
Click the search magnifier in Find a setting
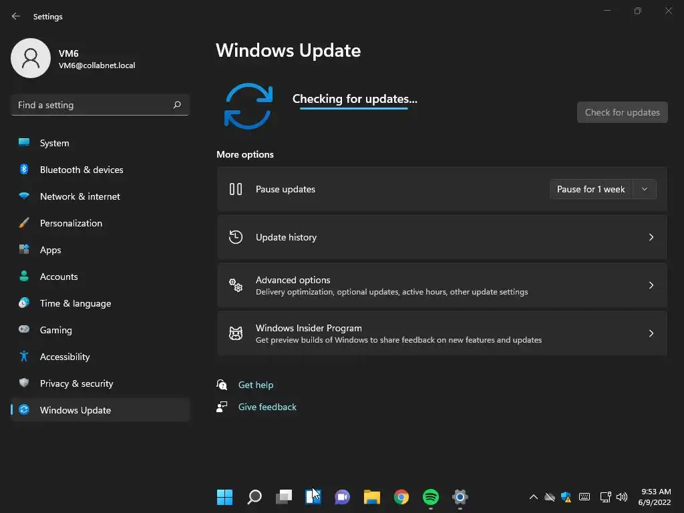pos(176,105)
